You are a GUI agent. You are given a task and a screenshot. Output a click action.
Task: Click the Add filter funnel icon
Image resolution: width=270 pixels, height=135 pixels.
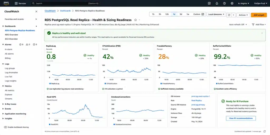(x=253, y=25)
